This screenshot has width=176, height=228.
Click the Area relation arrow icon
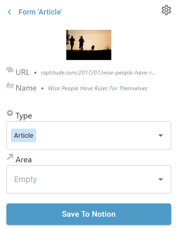tap(10, 157)
